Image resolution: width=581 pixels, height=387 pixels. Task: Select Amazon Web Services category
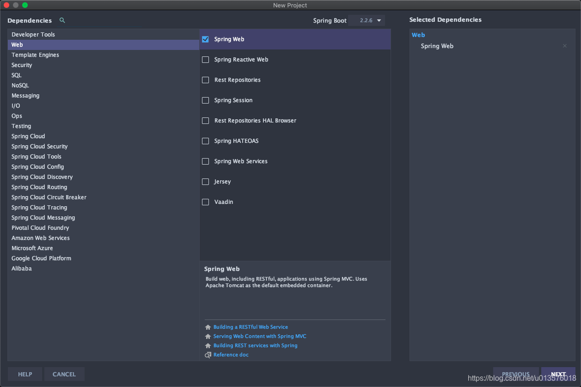pos(103,238)
